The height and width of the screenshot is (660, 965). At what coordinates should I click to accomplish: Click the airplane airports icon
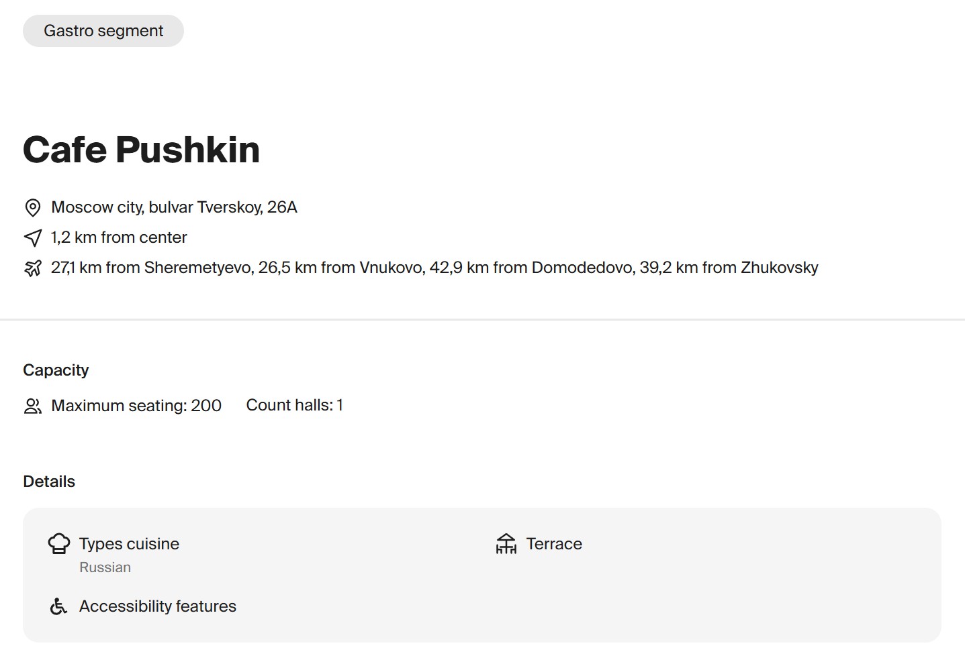click(32, 268)
